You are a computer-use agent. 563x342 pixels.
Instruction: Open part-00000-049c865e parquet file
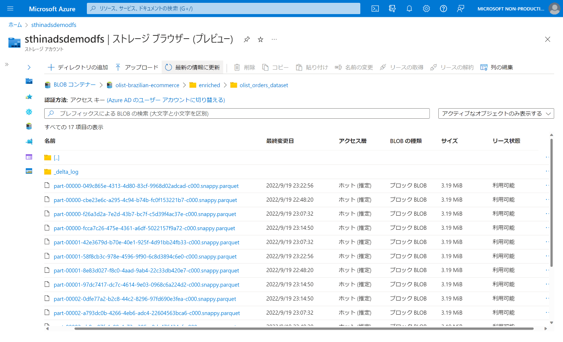[146, 186]
